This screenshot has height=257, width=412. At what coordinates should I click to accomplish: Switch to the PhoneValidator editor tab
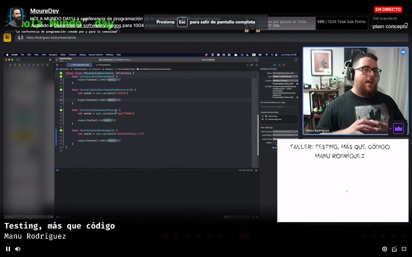103,65
